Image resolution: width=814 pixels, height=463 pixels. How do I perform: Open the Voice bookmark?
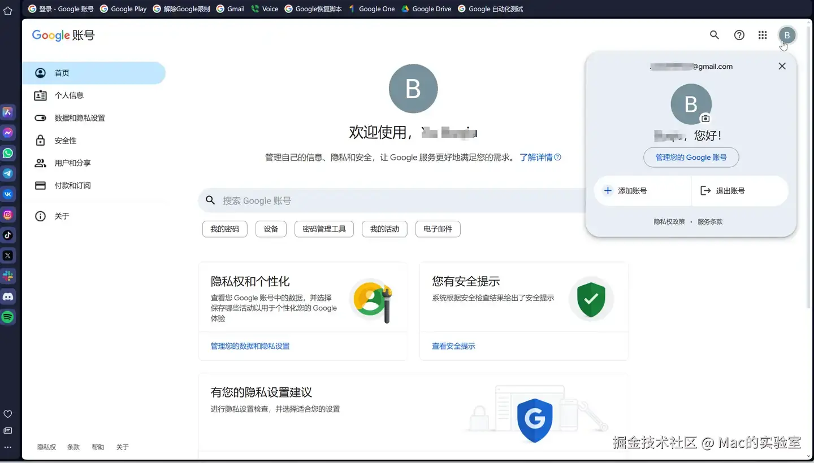(265, 9)
